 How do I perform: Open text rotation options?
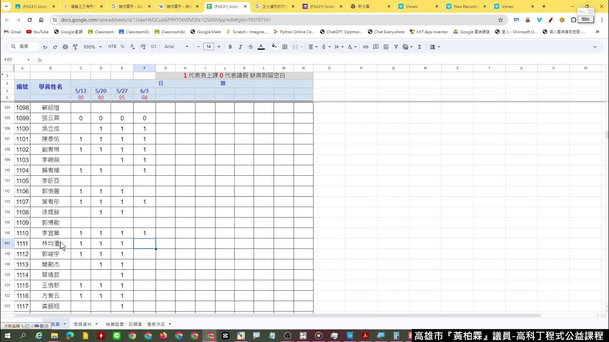(352, 47)
